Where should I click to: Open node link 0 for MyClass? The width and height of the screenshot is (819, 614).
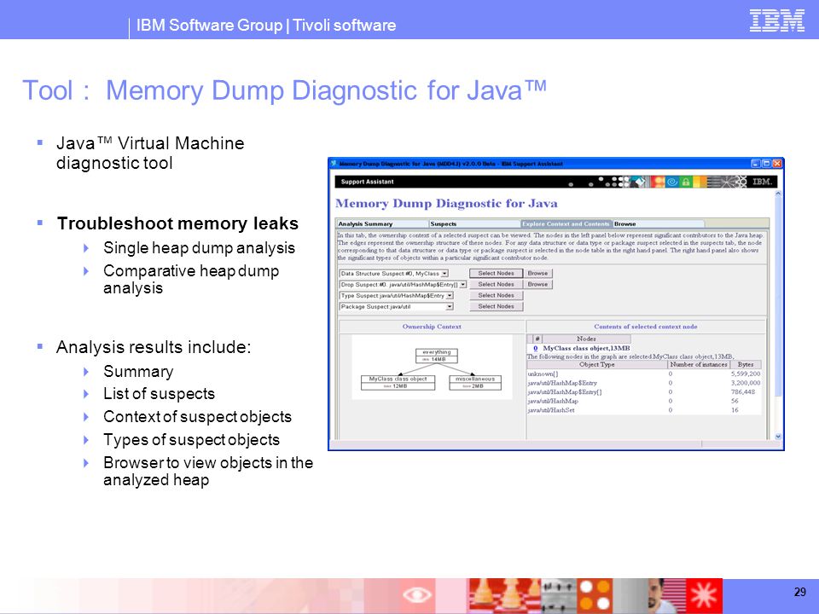click(536, 348)
